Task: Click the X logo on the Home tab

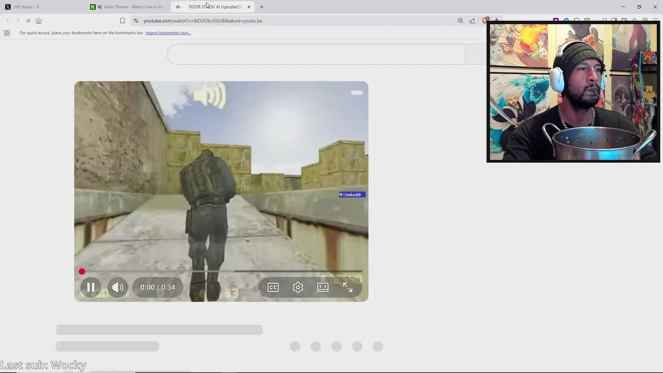Action: click(8, 7)
